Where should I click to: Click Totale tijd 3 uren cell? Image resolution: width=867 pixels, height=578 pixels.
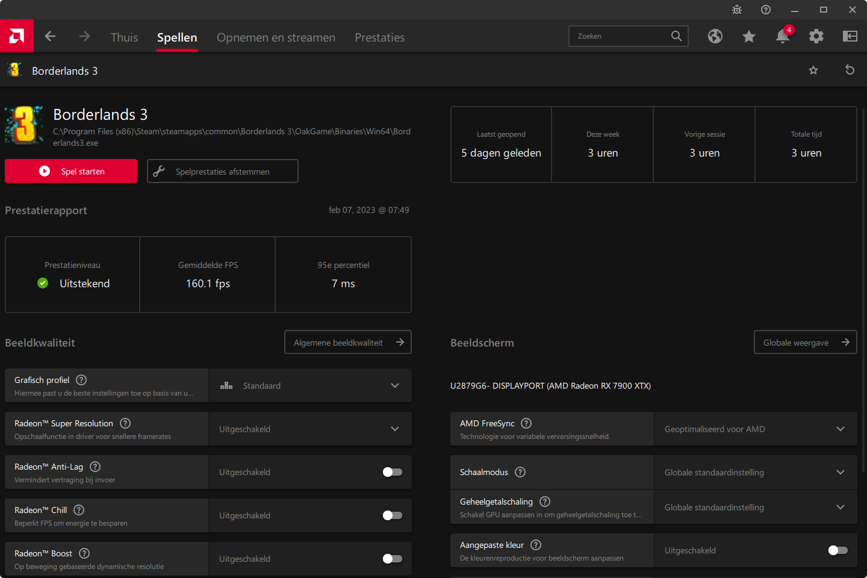click(x=806, y=144)
